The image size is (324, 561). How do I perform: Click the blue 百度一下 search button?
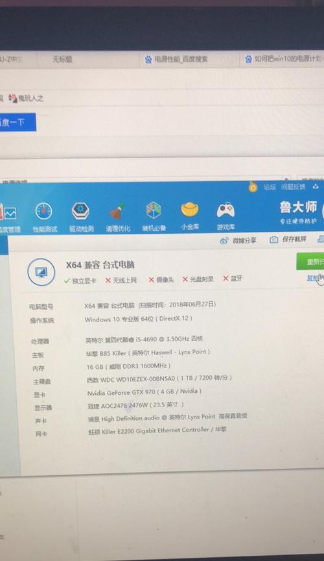click(18, 123)
